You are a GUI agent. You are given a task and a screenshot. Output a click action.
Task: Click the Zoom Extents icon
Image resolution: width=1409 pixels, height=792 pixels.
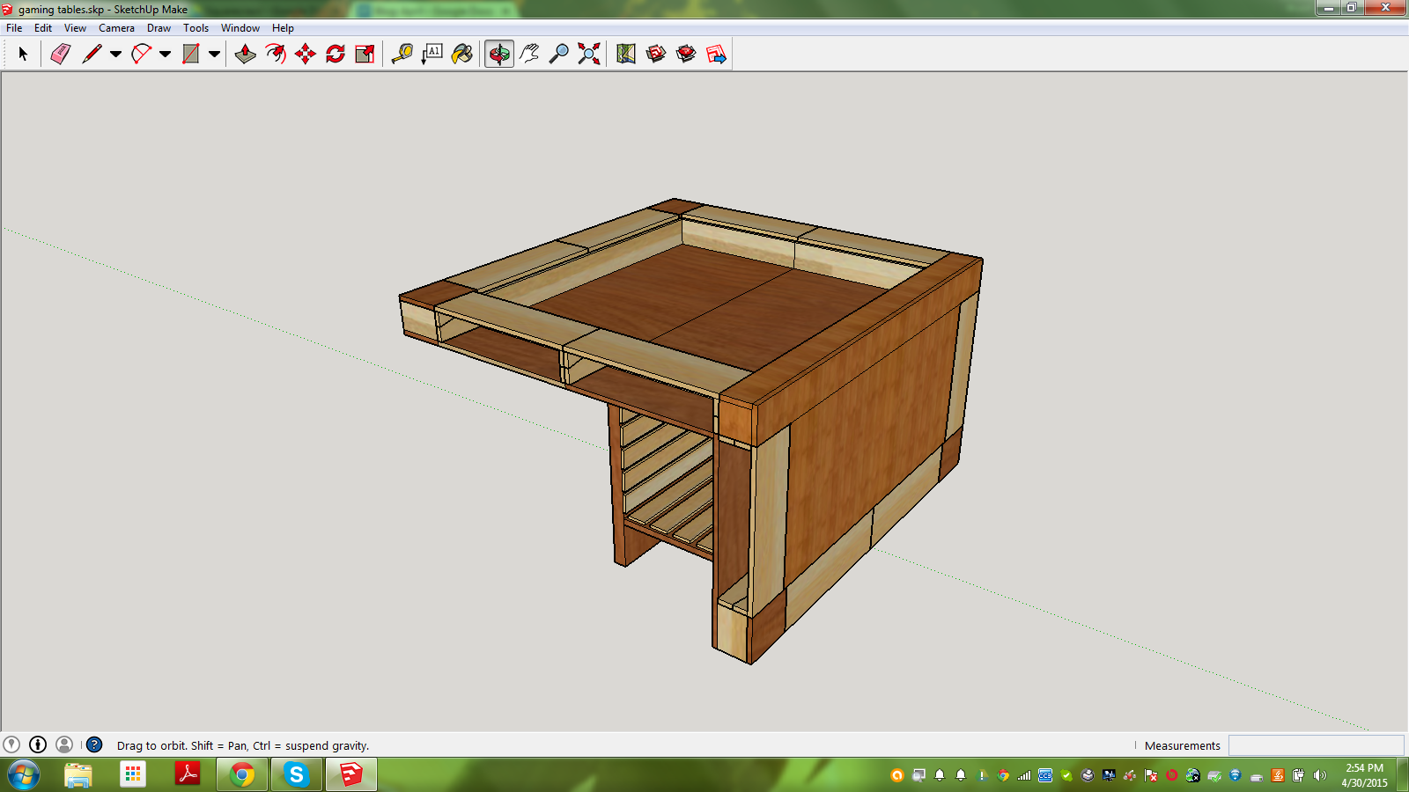tap(589, 55)
